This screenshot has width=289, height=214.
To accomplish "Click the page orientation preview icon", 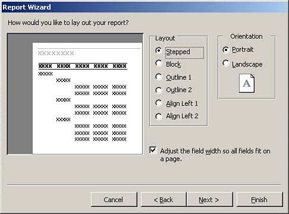I will [247, 83].
